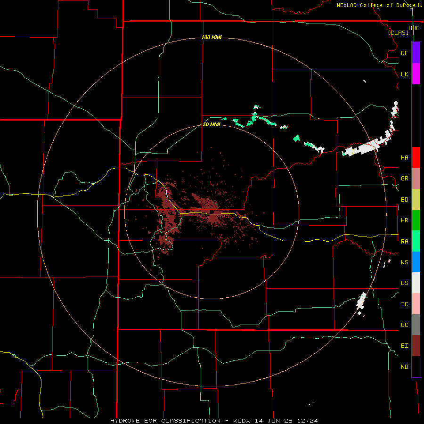Click the "HA" legend label

pos(404,157)
